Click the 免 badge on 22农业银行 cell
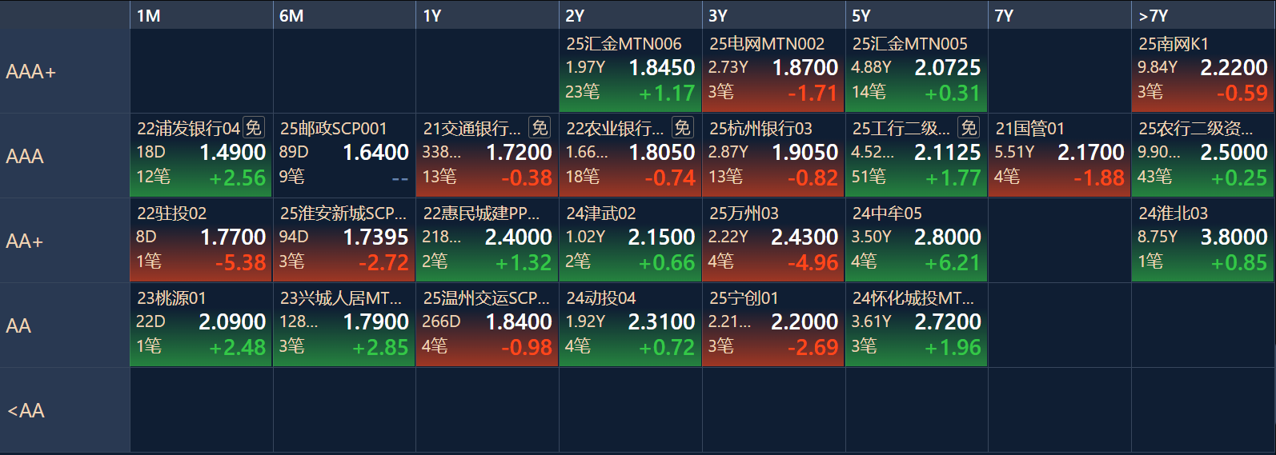The height and width of the screenshot is (455, 1276). coord(682,128)
